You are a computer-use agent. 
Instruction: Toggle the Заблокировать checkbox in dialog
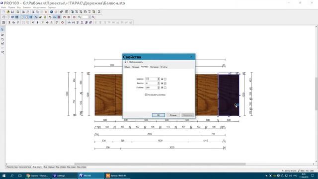128,62
